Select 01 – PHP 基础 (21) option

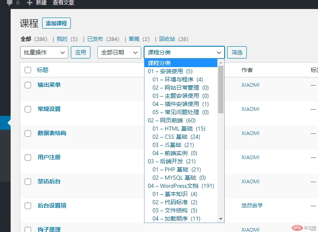point(181,169)
